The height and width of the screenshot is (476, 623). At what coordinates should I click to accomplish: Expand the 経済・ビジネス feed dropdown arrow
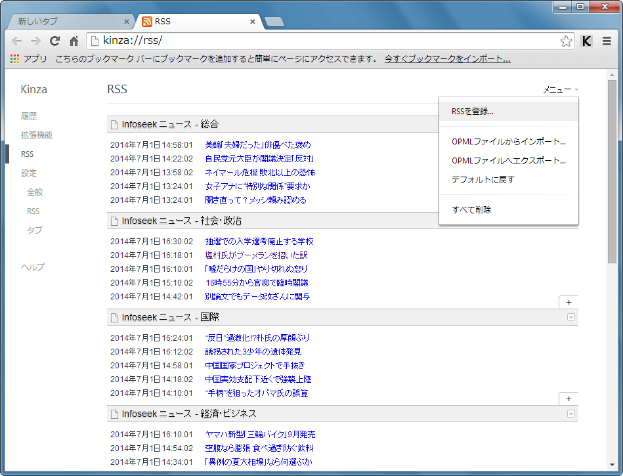570,414
